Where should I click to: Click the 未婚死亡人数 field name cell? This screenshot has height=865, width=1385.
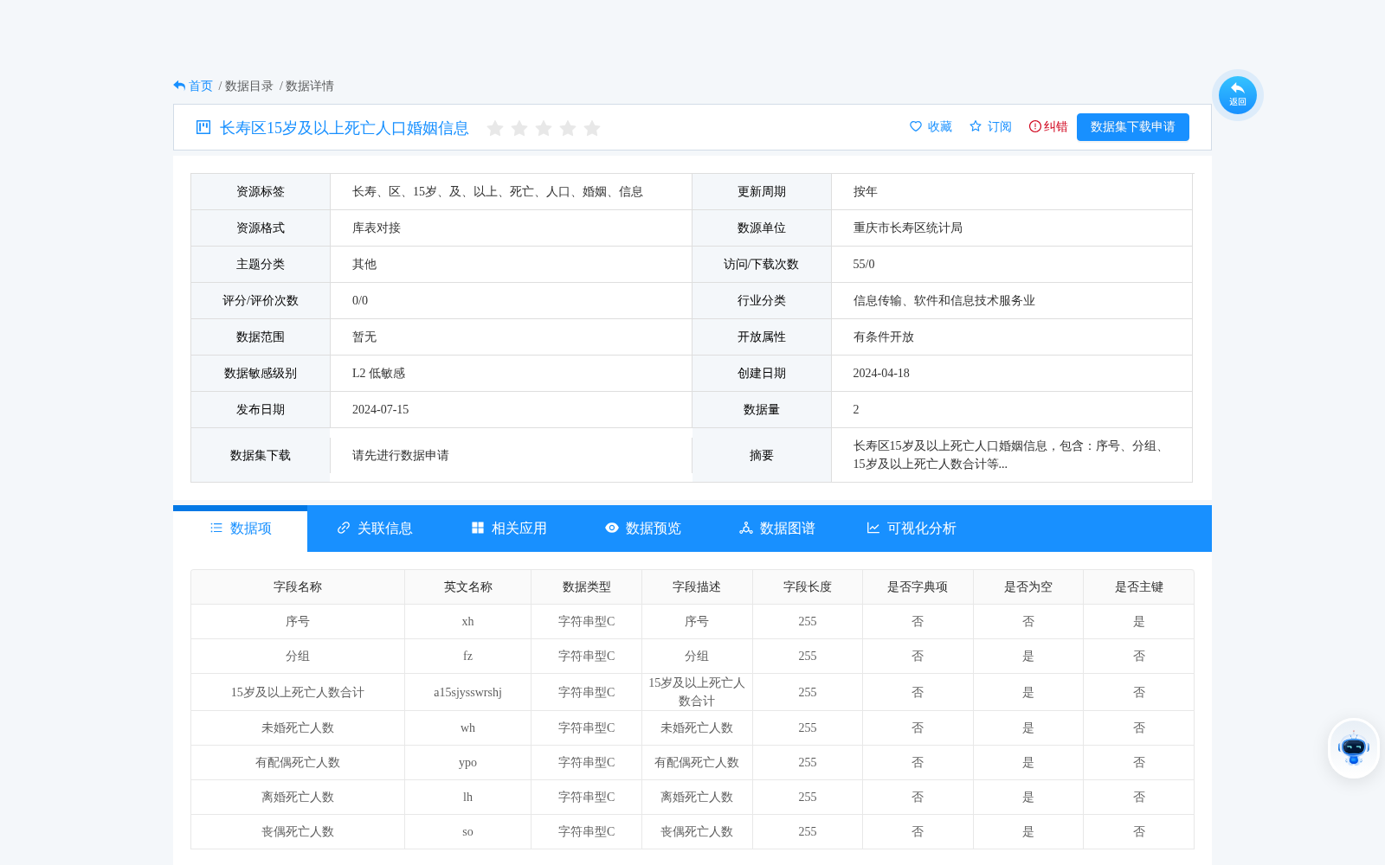[298, 727]
